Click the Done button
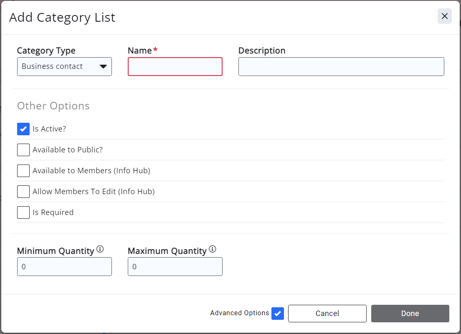This screenshot has width=461, height=334. pos(410,314)
